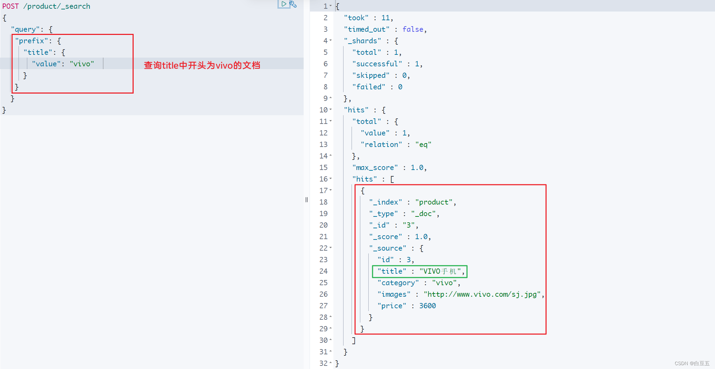
Task: Click the fold marker at line 28
Action: click(331, 317)
